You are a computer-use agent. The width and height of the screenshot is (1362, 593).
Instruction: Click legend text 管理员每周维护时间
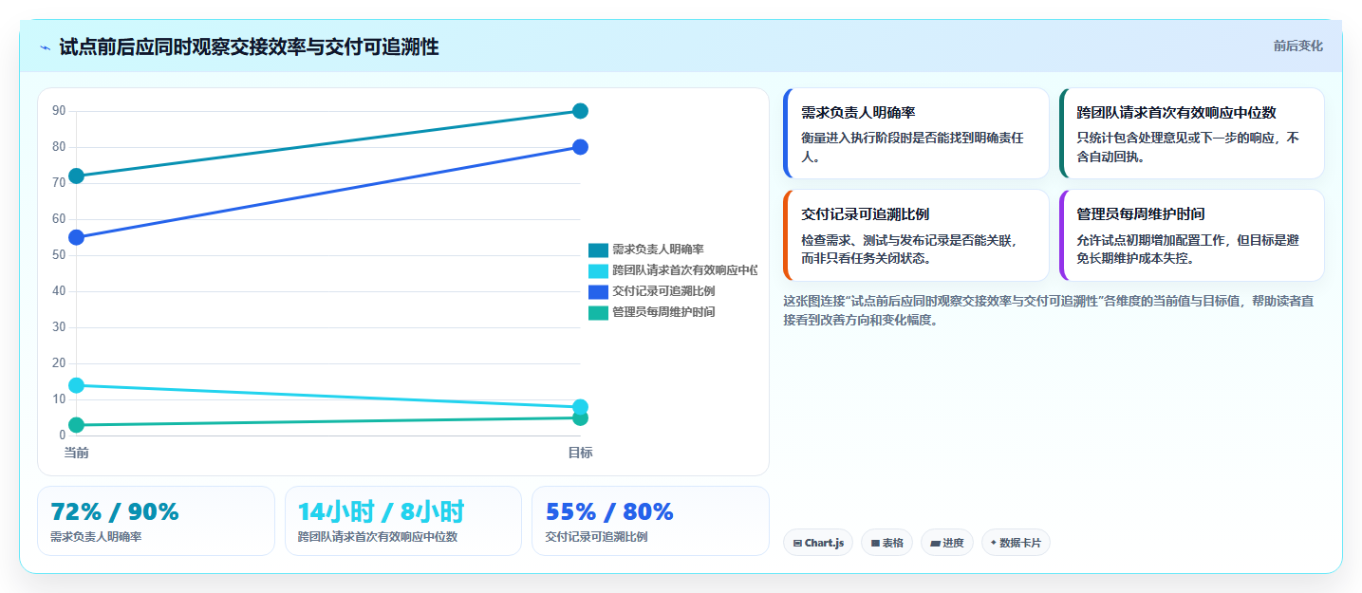(663, 312)
